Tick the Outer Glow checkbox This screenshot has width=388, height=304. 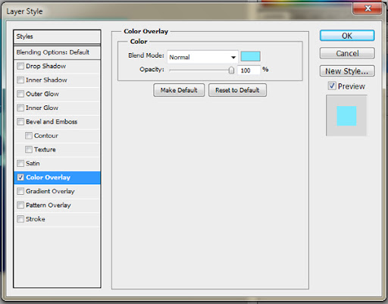point(20,94)
